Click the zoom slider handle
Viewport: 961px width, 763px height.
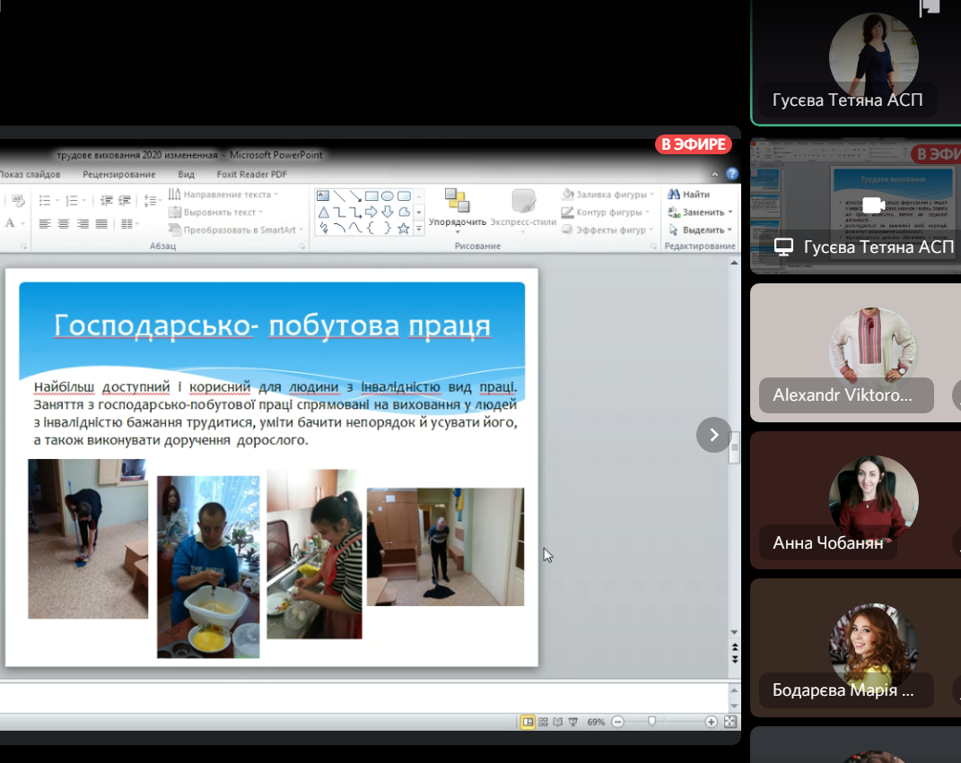(652, 722)
